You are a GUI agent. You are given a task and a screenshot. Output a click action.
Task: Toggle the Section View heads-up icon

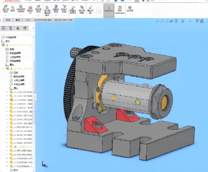click(x=171, y=21)
